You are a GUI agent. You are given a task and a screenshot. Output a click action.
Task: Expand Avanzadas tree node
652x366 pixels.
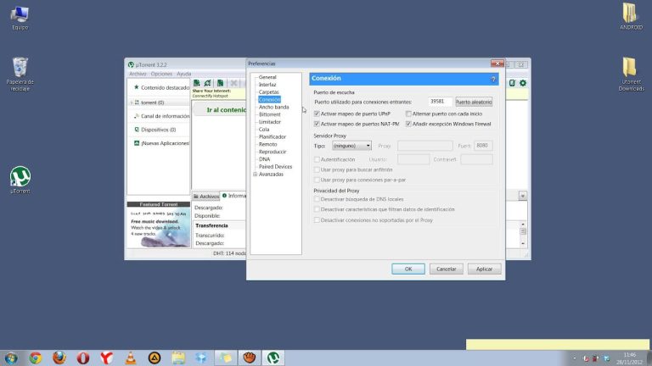tap(255, 175)
